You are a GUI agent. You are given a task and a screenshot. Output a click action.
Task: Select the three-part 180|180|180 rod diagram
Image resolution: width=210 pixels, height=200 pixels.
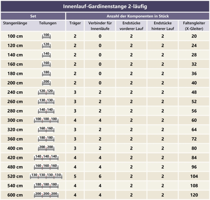46,185
